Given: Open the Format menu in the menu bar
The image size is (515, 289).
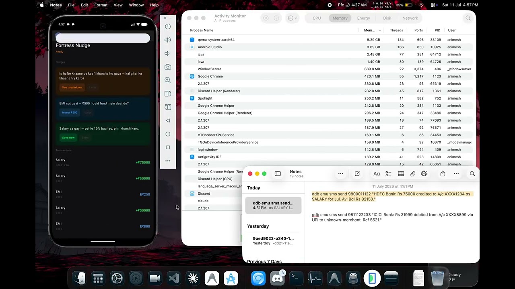Looking at the screenshot, I should [101, 5].
